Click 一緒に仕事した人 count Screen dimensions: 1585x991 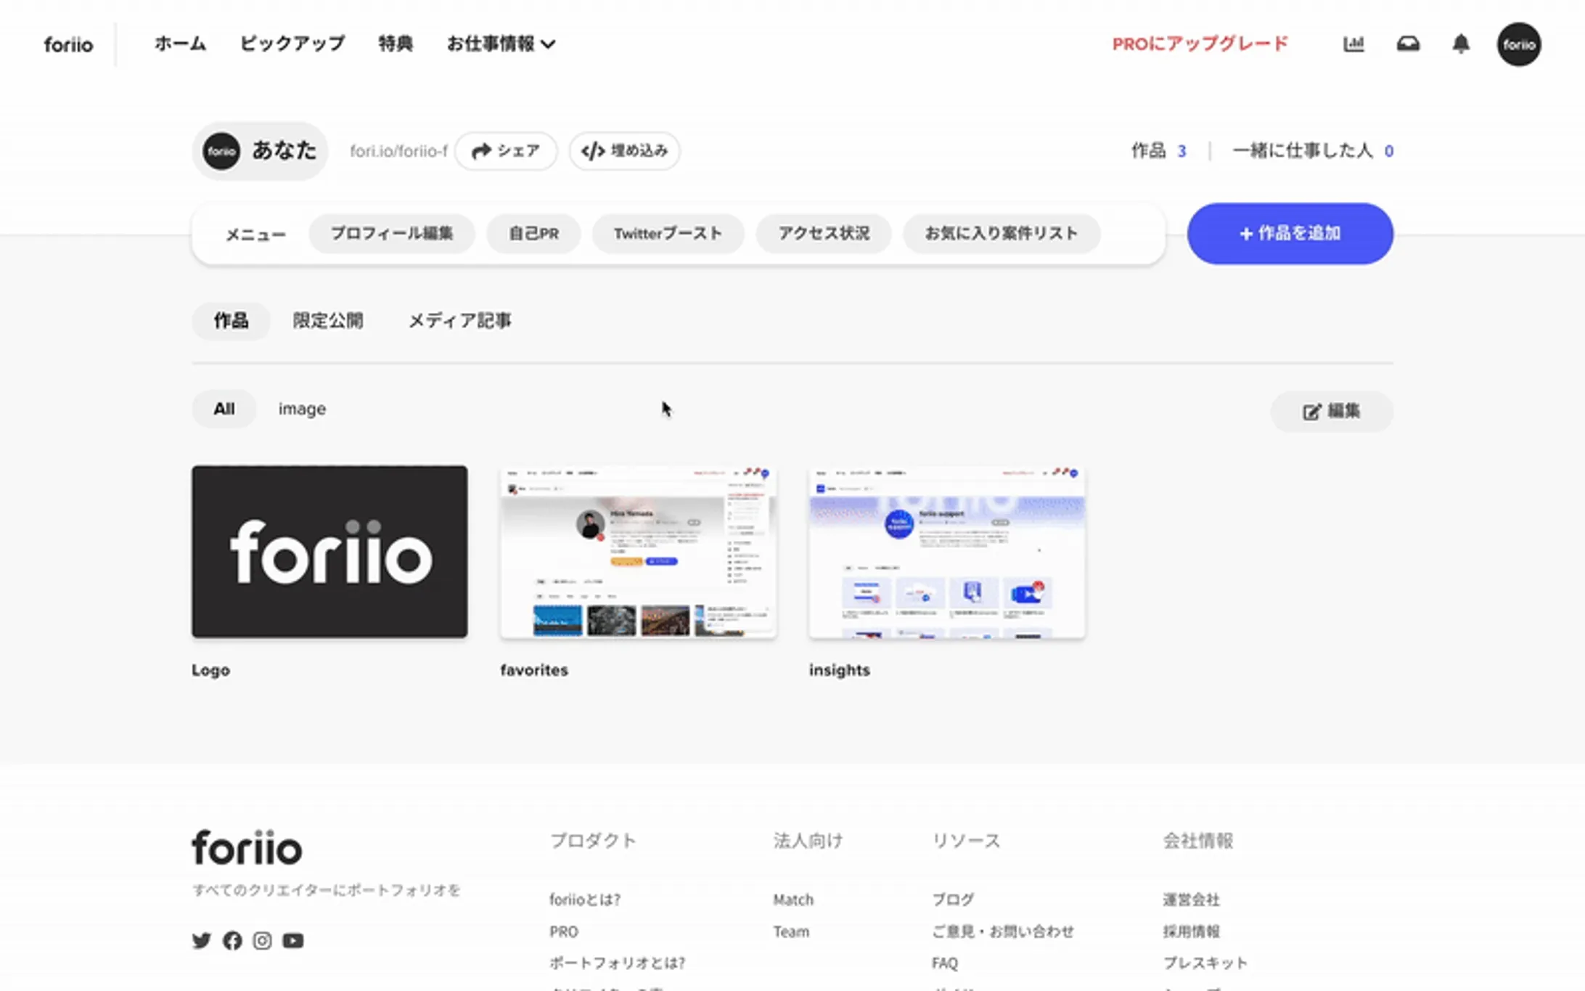[x=1313, y=151]
